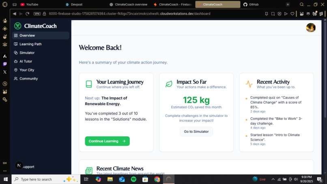Reload the current page

pos(27,14)
